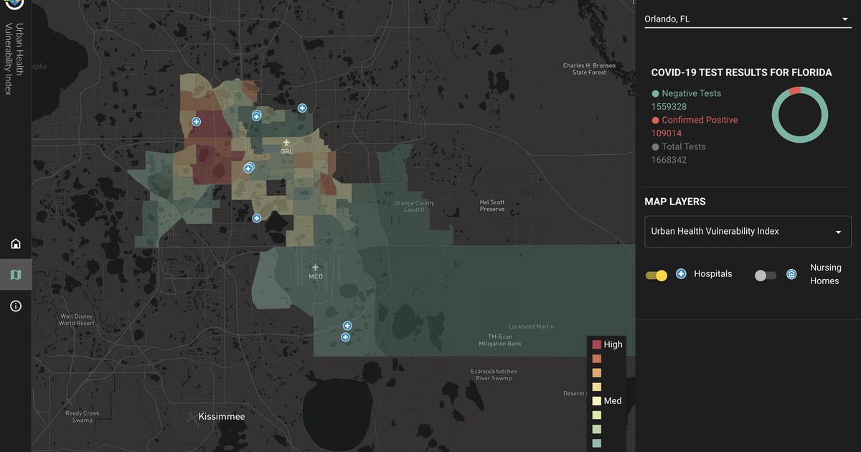Click the MAP LAYERS heading
Image resolution: width=861 pixels, height=452 pixels.
[675, 202]
